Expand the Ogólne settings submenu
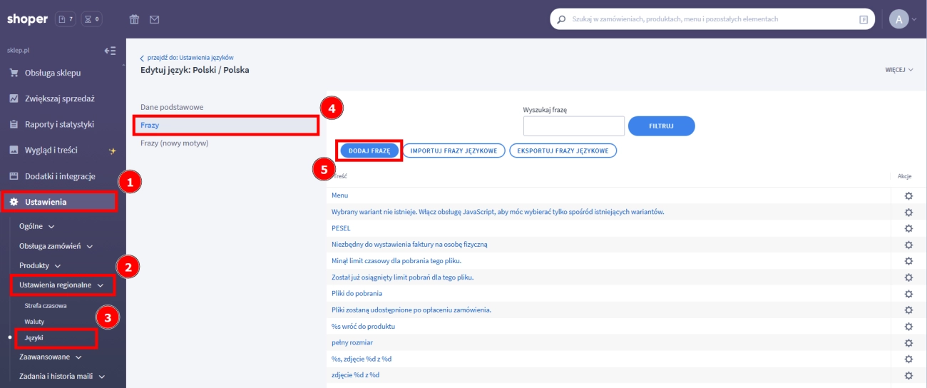 (36, 226)
